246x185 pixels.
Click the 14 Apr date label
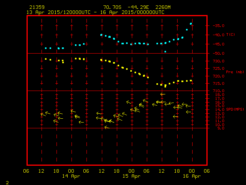tap(71, 176)
